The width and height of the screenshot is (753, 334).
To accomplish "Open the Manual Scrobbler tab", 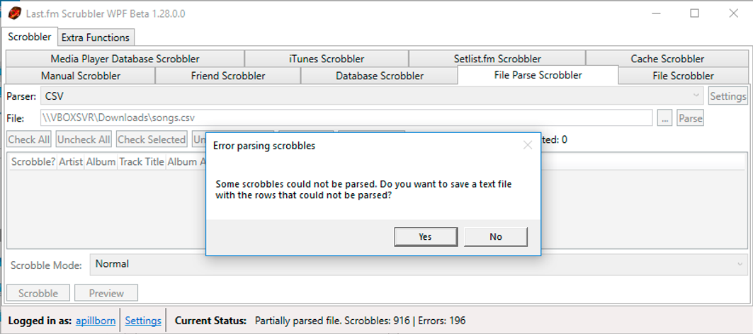I will tap(81, 76).
